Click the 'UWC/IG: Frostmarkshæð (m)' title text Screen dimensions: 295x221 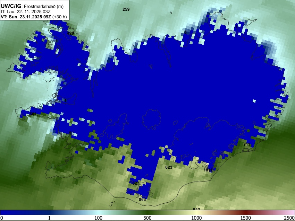[32, 6]
